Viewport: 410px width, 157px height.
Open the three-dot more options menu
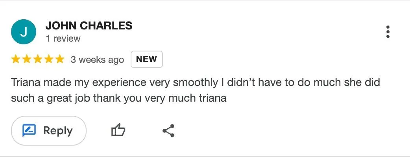coord(388,32)
